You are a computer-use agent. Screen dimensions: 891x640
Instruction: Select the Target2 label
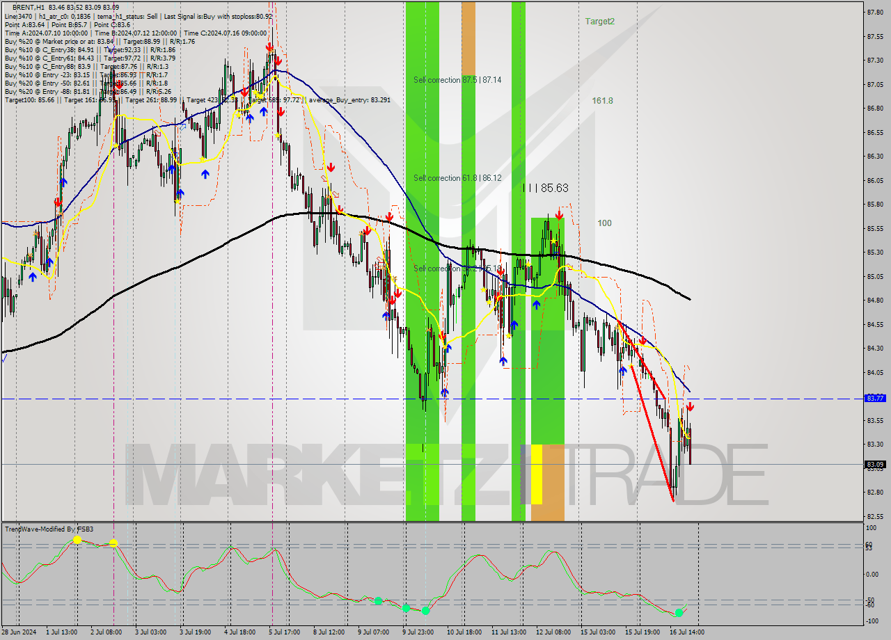point(599,22)
